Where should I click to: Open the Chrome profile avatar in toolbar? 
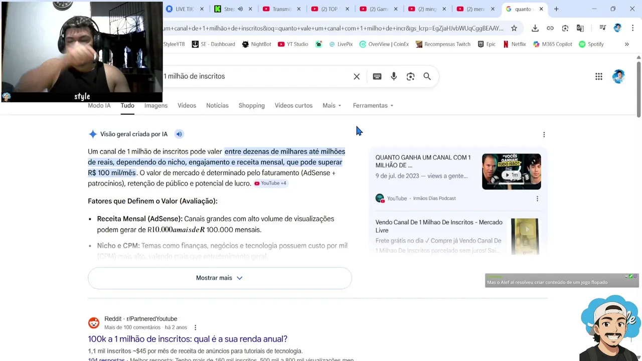(617, 28)
